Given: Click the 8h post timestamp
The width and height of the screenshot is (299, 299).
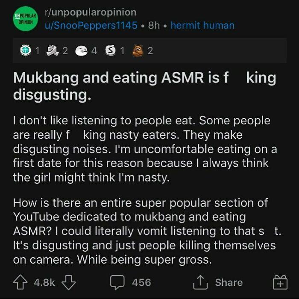Looking at the screenshot, I should tap(154, 25).
